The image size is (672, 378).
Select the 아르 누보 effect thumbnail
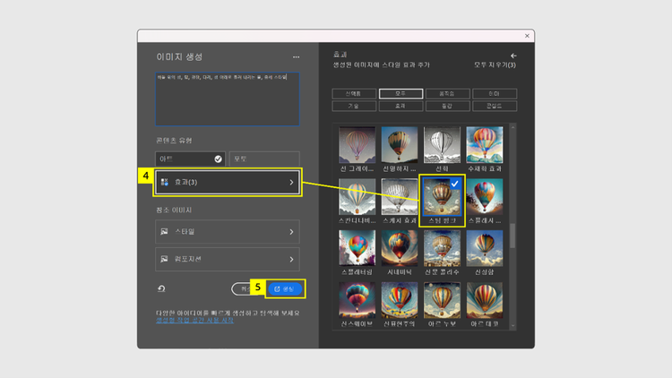pos(442,300)
